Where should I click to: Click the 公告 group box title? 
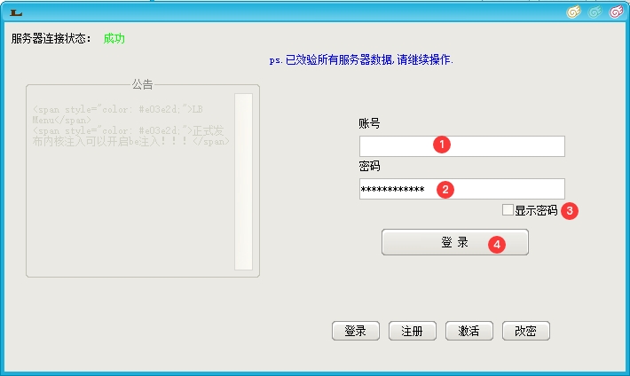click(x=142, y=85)
